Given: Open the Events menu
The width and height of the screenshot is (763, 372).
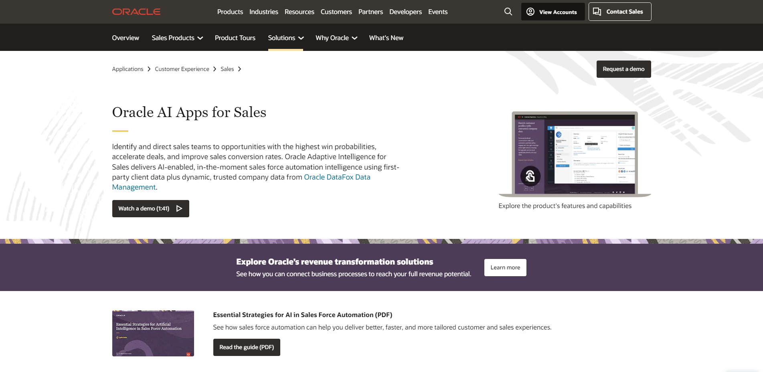Looking at the screenshot, I should (438, 12).
